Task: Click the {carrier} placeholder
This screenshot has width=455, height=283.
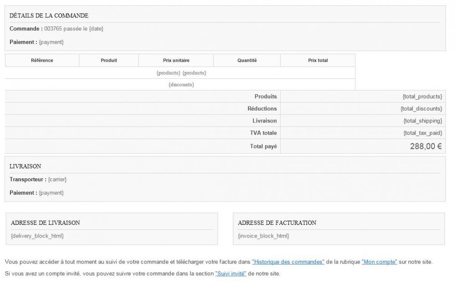Action: 57,179
